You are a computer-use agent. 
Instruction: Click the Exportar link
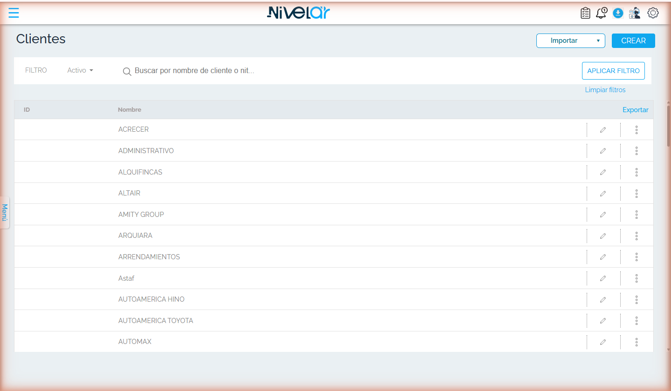pyautogui.click(x=636, y=110)
